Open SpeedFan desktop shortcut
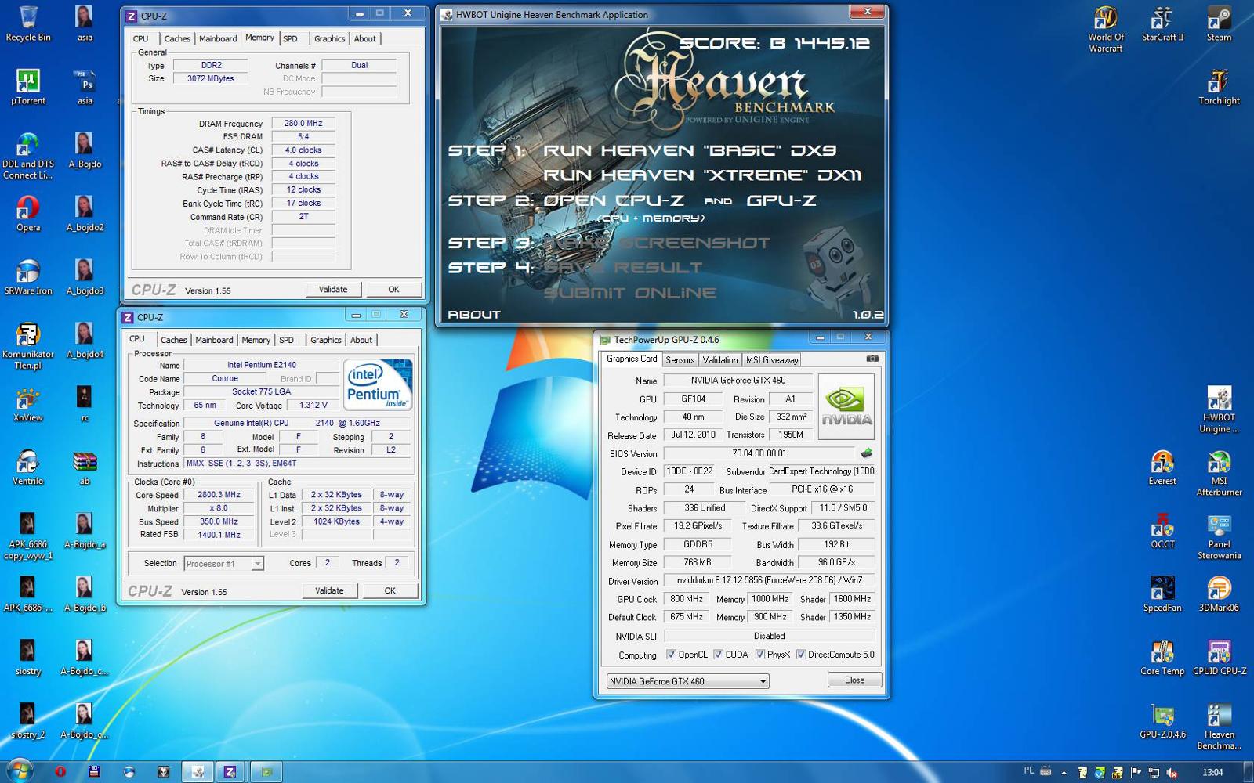Image resolution: width=1254 pixels, height=783 pixels. 1162,594
